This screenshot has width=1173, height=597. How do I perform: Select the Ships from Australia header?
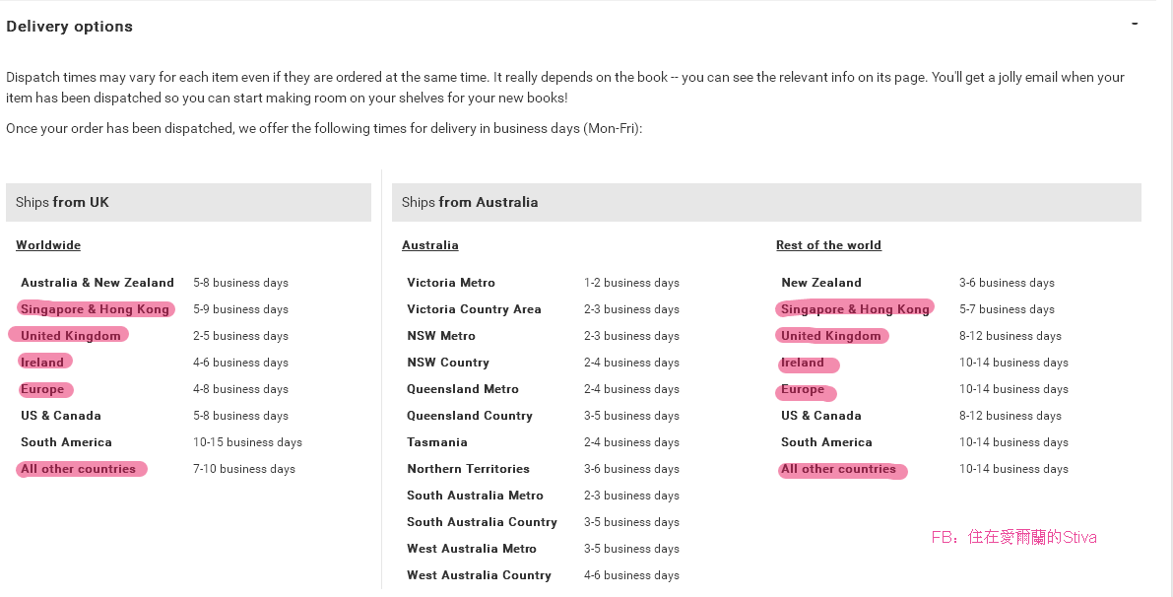pos(470,202)
